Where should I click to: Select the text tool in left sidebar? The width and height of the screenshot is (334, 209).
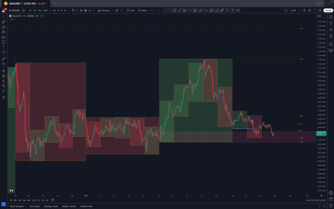tap(4, 47)
